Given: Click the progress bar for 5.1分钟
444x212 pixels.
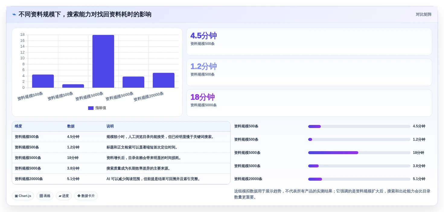Looking at the screenshot, I should [x=359, y=179].
